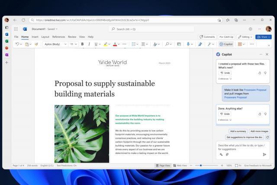Expand the Editing mode dropdown
The height and width of the screenshot is (185, 277).
click(x=245, y=37)
